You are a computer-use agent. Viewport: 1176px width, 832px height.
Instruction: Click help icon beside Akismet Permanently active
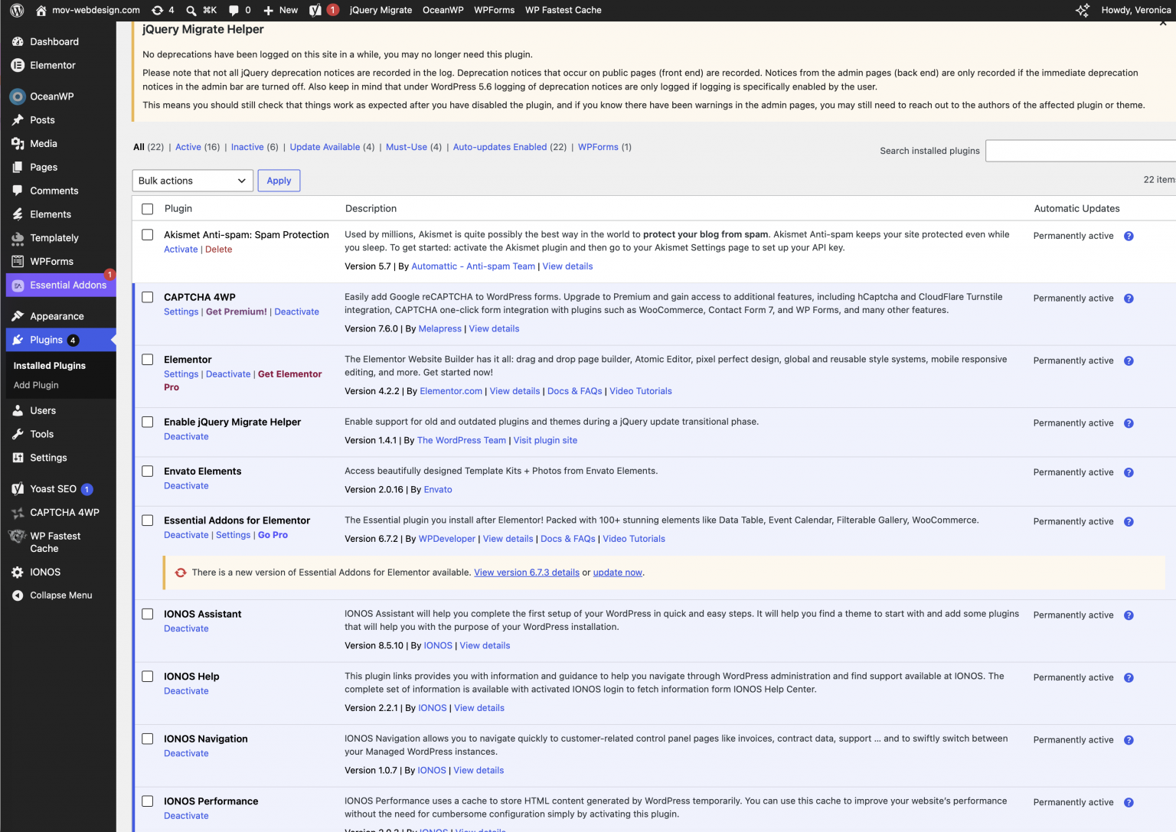(x=1129, y=236)
